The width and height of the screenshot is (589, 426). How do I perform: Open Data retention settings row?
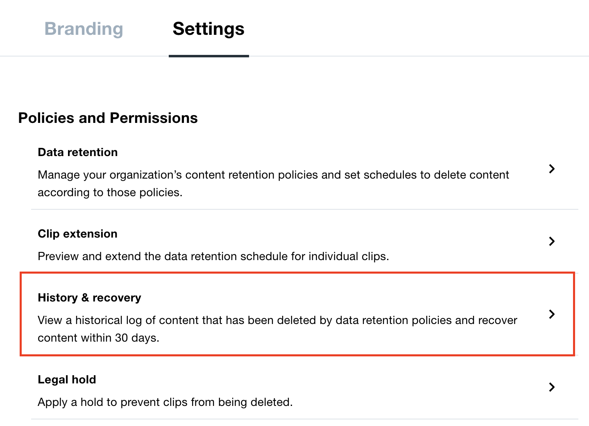(287, 172)
